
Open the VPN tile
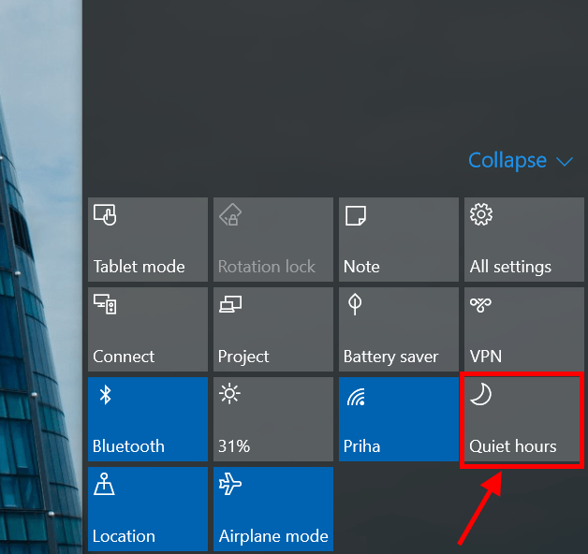click(524, 329)
